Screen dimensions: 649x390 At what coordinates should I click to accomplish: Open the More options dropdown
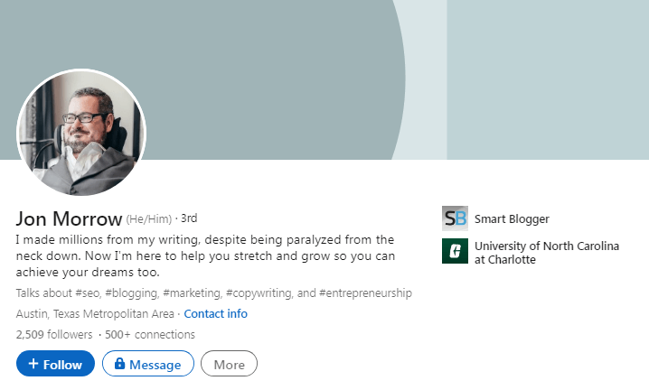(x=229, y=364)
